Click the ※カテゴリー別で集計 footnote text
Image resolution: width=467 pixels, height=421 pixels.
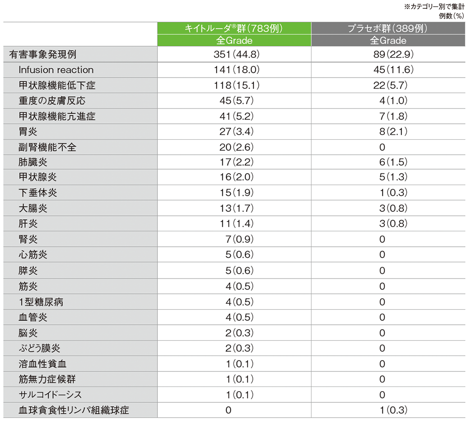click(434, 5)
